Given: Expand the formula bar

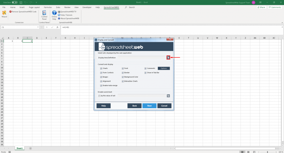Looking at the screenshot, I should pyautogui.click(x=282, y=27).
